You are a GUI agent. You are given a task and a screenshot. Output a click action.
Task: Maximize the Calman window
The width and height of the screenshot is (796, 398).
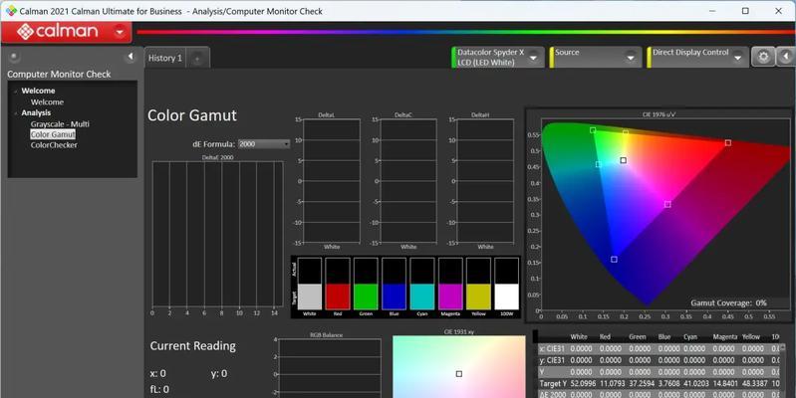point(745,11)
